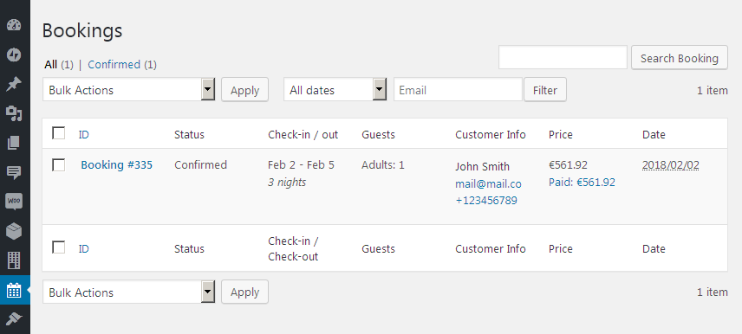The height and width of the screenshot is (334, 742).
Task: Tick the checkbox for Booking #335
Action: point(59,165)
